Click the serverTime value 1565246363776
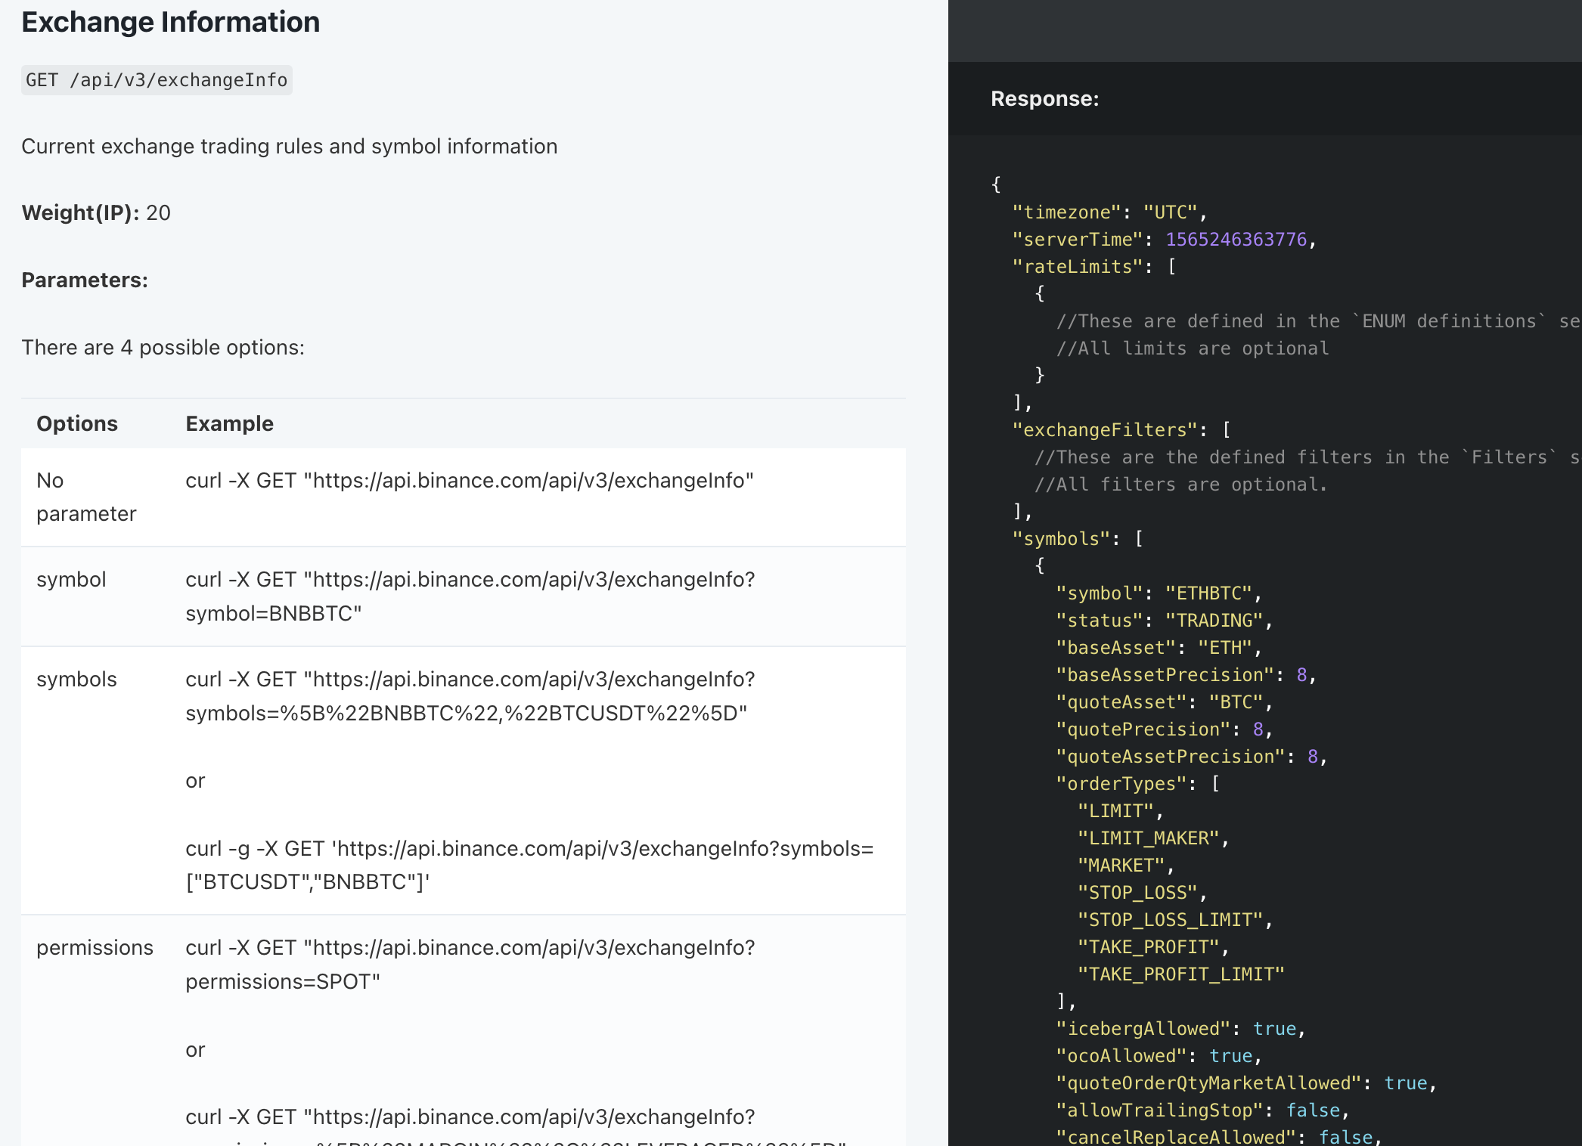This screenshot has width=1582, height=1146. coord(1236,240)
